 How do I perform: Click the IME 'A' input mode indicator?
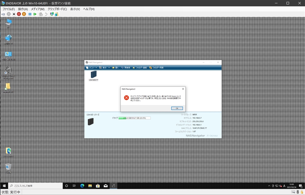(x=284, y=186)
